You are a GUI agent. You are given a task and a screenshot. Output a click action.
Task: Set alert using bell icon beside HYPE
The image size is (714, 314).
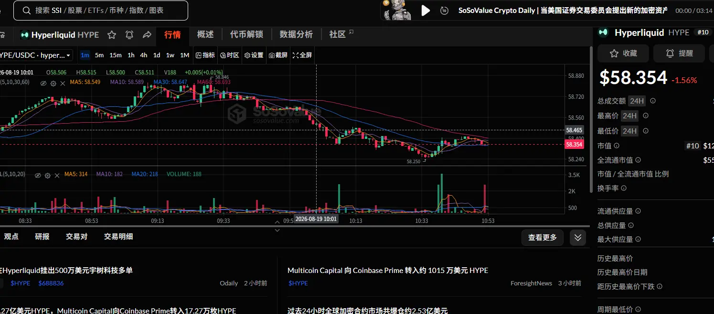(129, 35)
